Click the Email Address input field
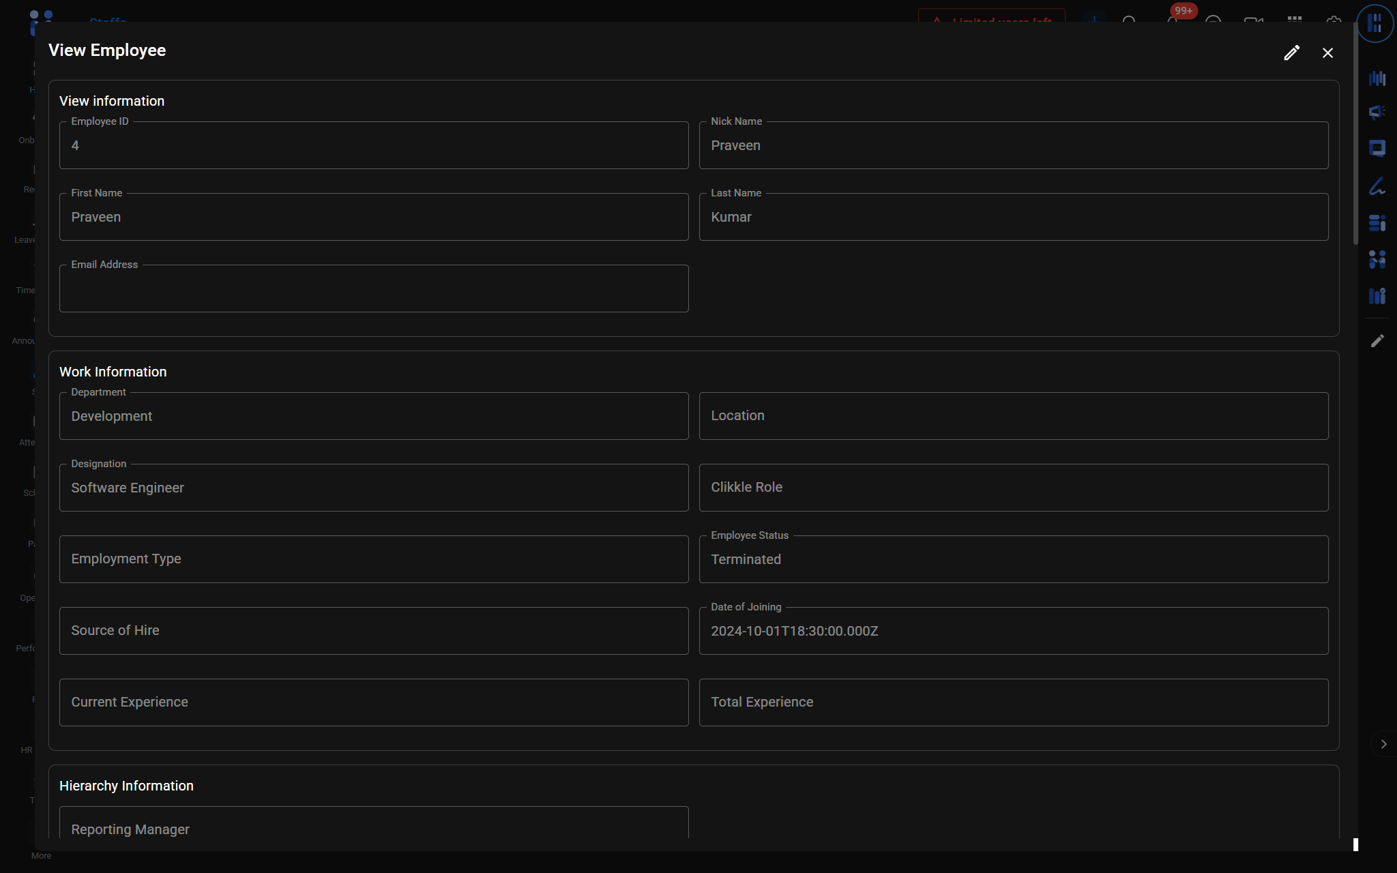This screenshot has height=873, width=1397. tap(373, 289)
